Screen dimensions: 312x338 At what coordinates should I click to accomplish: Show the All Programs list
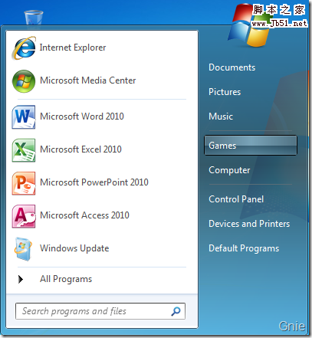[x=66, y=279]
